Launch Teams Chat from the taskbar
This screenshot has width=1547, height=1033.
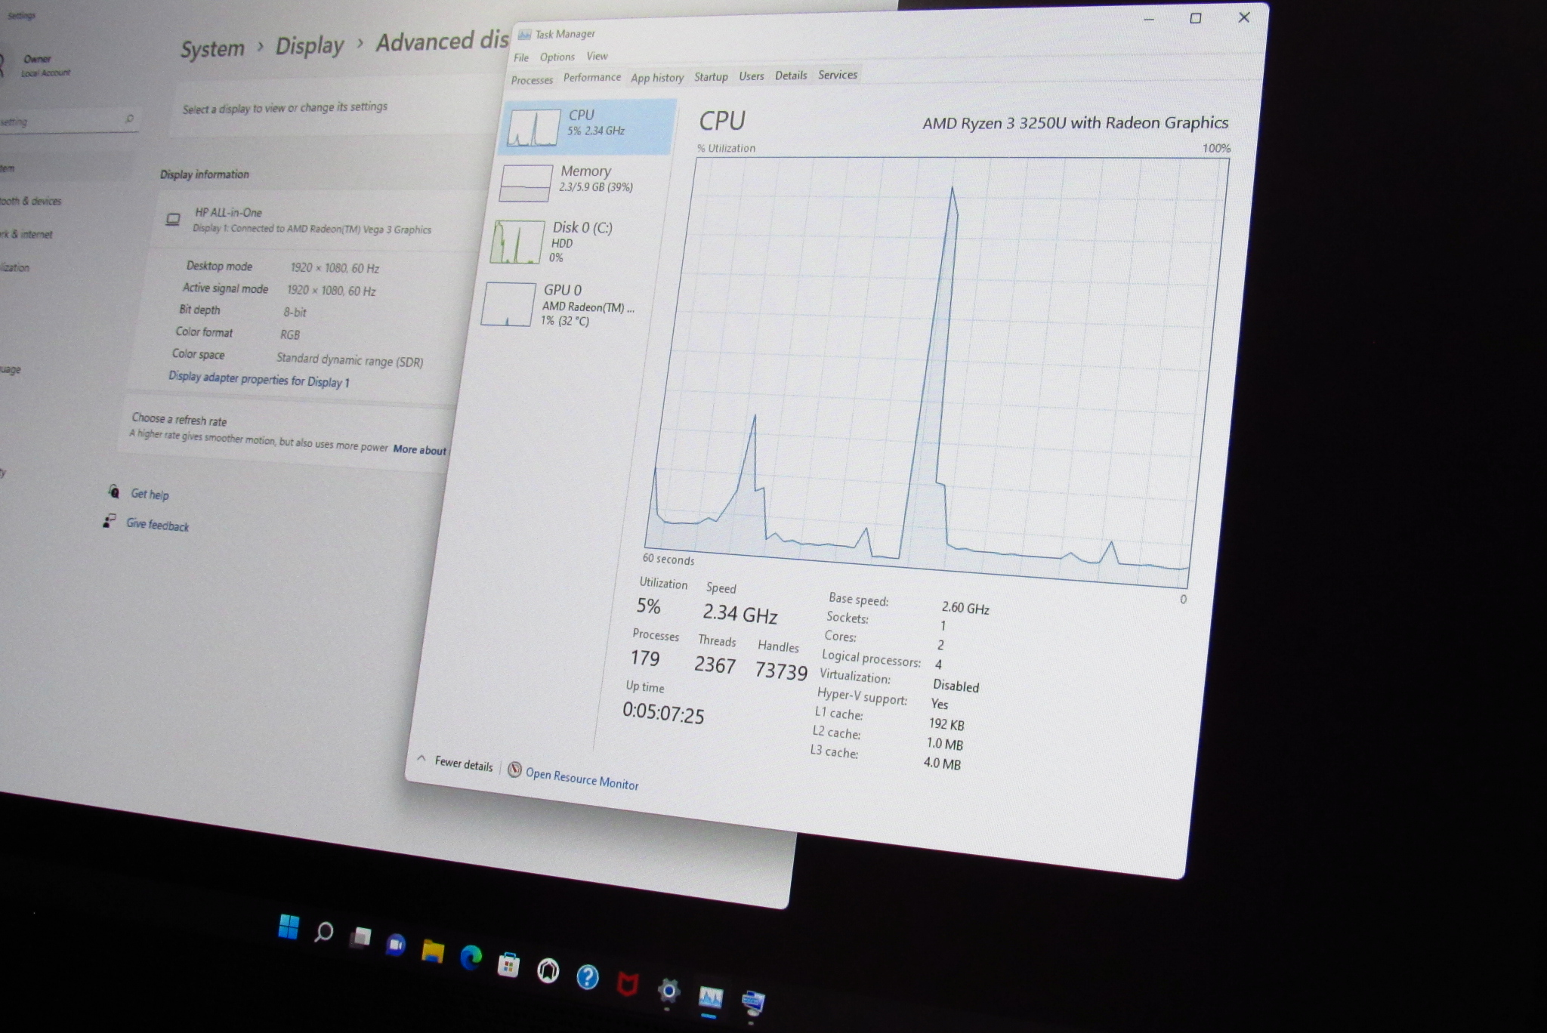pos(396,944)
